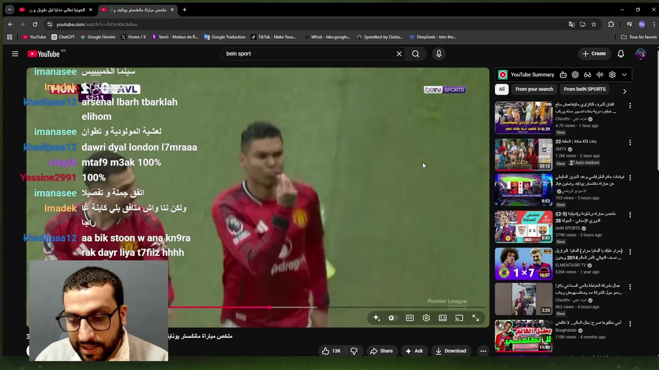Expand the YouTube Summary panel chevron

(x=625, y=75)
